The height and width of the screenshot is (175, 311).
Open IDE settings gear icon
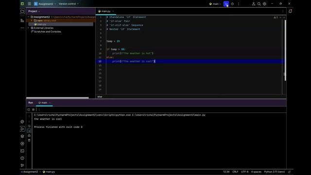(264, 4)
